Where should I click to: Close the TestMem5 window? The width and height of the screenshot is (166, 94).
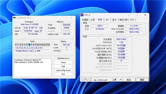[72, 18]
